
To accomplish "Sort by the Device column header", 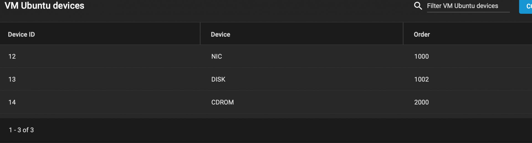I will pyautogui.click(x=221, y=34).
